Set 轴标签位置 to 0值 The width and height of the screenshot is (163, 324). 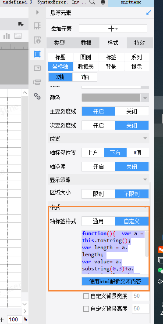coord(138,153)
